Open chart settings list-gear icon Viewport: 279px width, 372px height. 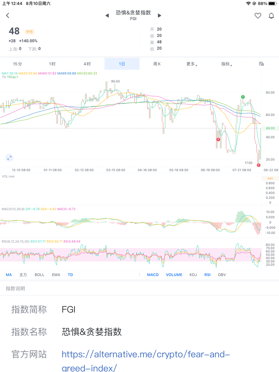point(261,64)
